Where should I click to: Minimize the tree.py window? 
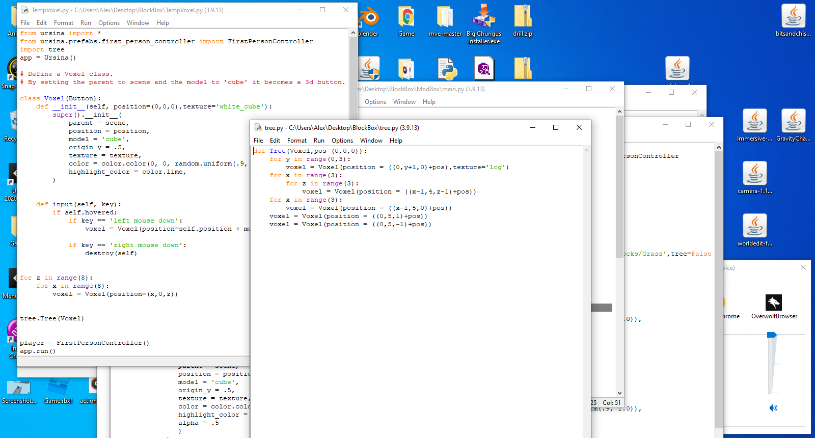point(533,127)
